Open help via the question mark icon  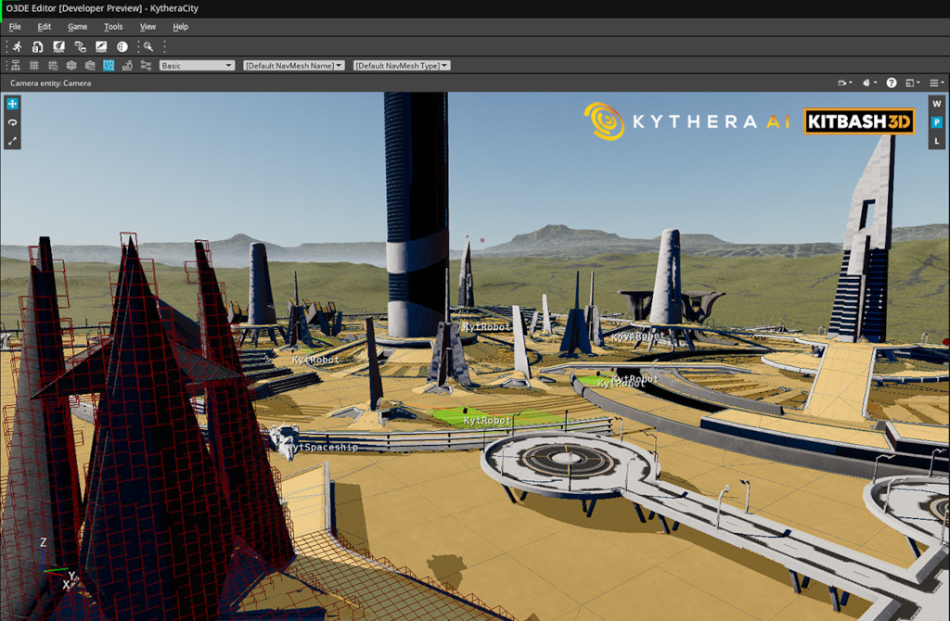point(892,82)
